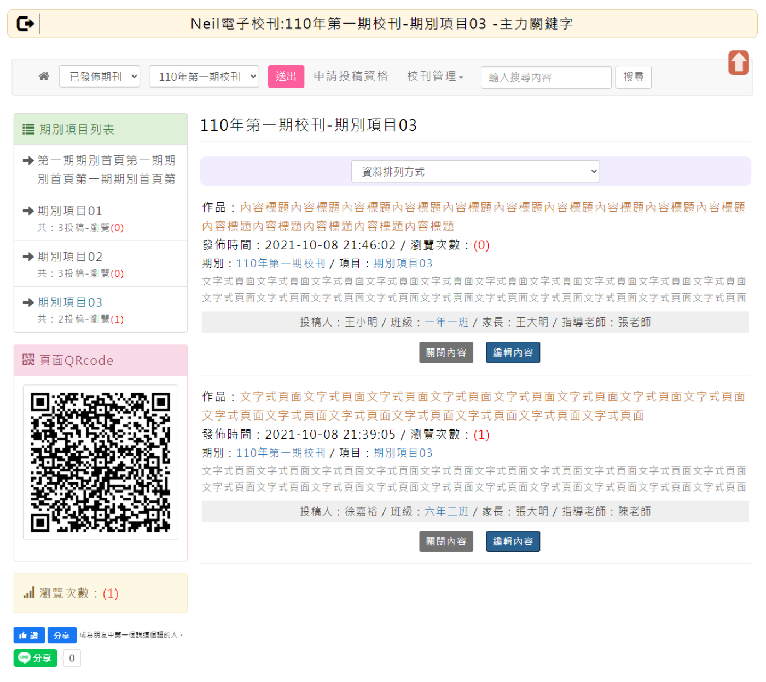Click 關閉內容 for 徐嘉裕's submission
Screen dimensions: 766x682
tap(446, 541)
